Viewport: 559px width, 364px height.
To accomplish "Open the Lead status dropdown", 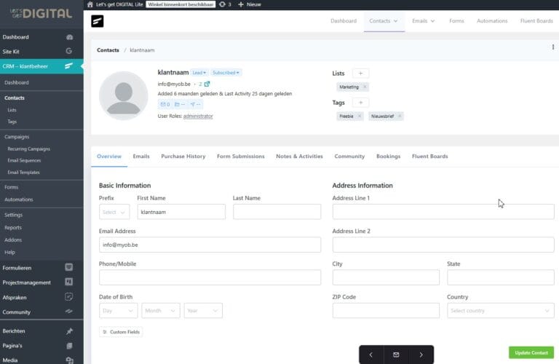I will pos(199,73).
